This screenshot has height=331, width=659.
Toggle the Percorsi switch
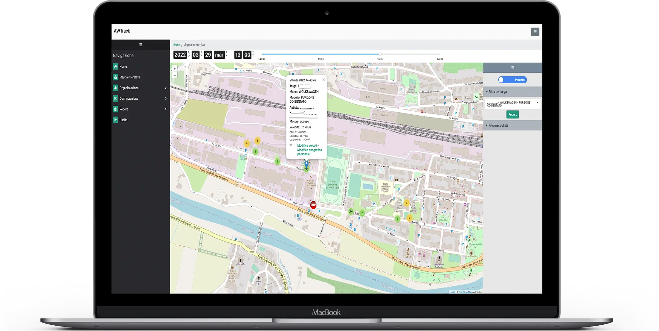click(512, 80)
